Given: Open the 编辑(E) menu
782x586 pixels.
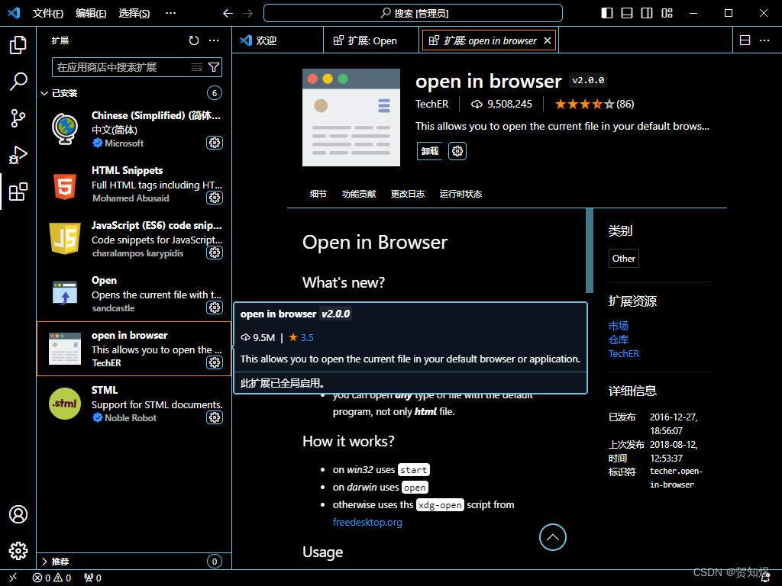Looking at the screenshot, I should pyautogui.click(x=91, y=14).
